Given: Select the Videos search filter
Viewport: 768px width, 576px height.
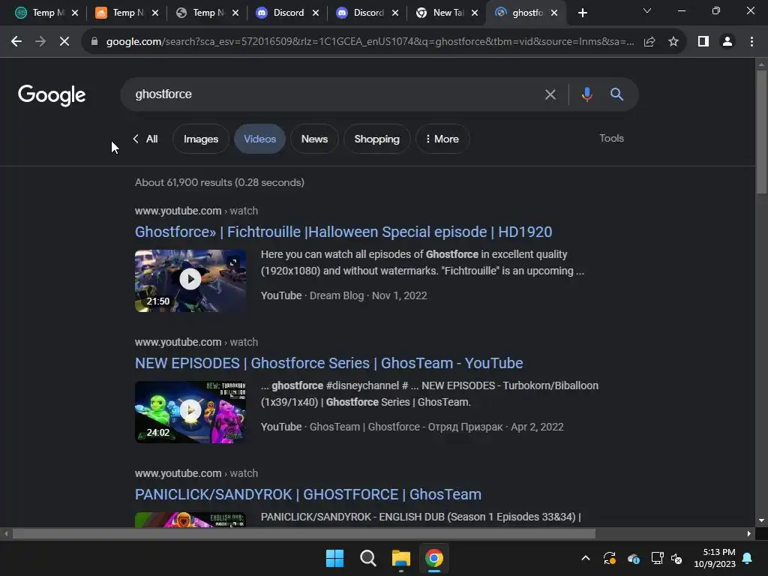Looking at the screenshot, I should tap(260, 139).
